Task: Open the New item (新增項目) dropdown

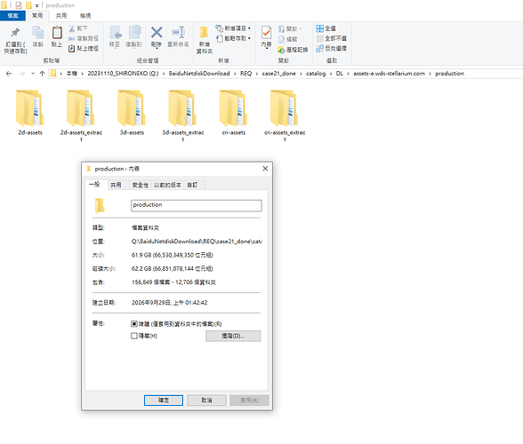Action: [233, 28]
